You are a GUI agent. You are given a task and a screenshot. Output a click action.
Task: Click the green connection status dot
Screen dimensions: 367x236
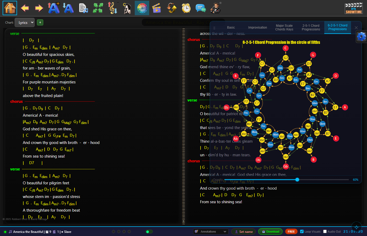tap(5, 232)
